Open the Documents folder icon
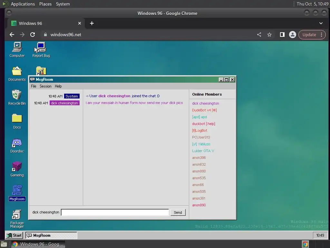330x248 pixels. 17,74
